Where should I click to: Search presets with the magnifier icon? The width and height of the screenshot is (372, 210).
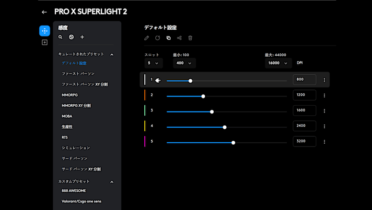(x=60, y=37)
